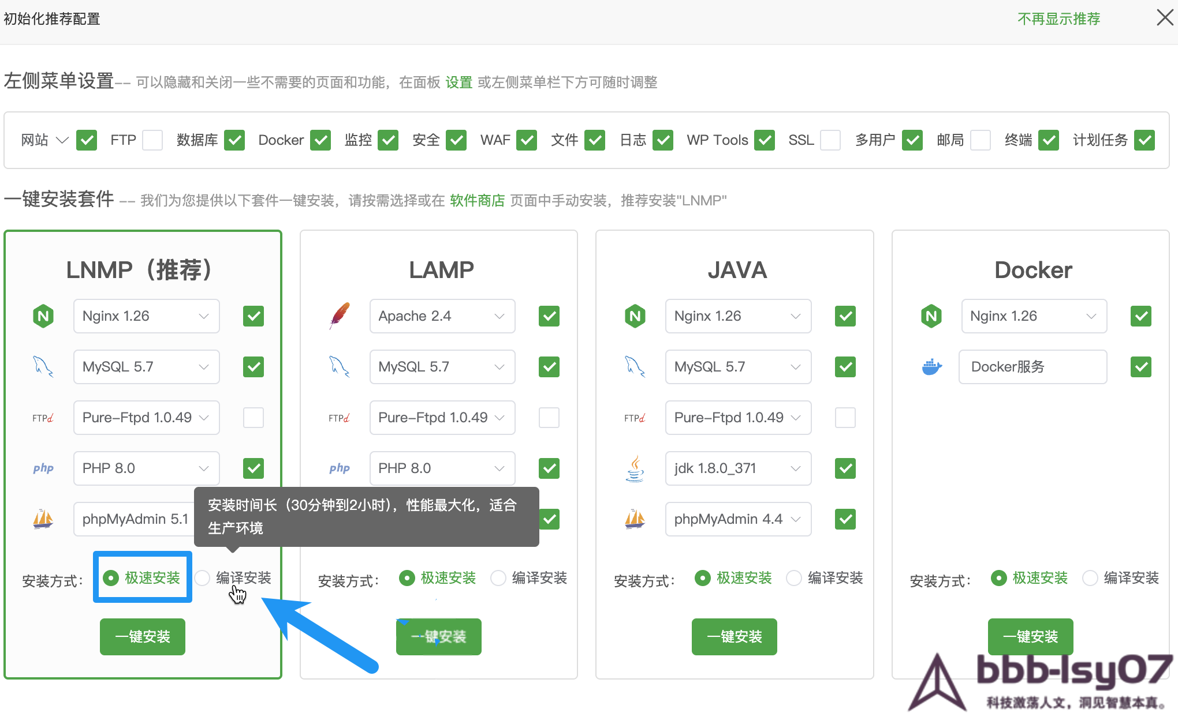Expand the 网站 chevron in menu settings
The image size is (1178, 713).
(x=62, y=140)
